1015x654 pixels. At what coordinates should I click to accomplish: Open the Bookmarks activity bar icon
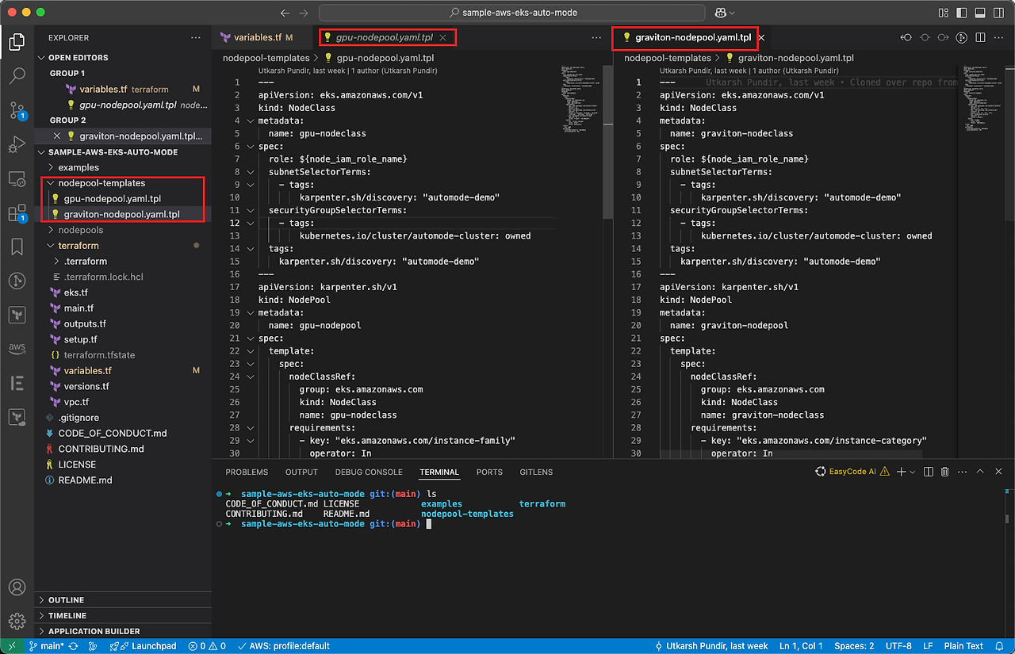[x=17, y=247]
